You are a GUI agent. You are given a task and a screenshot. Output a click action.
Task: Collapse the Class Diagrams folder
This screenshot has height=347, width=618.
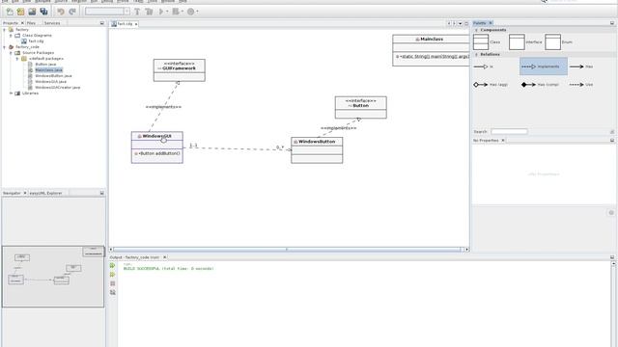[11, 36]
